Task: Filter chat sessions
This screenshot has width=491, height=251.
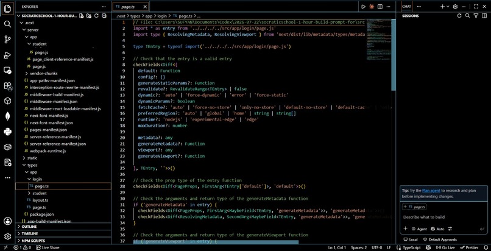Action: [x=476, y=16]
